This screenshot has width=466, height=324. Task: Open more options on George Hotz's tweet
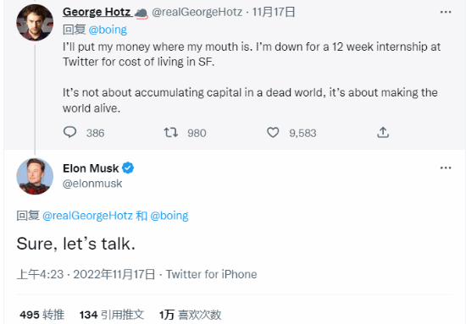coord(446,12)
